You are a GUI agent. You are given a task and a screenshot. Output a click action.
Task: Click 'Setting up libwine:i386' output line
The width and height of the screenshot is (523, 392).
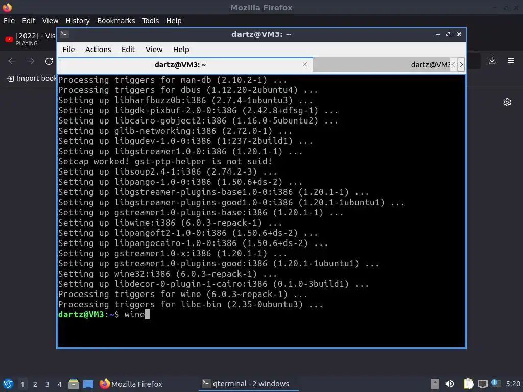170,223
